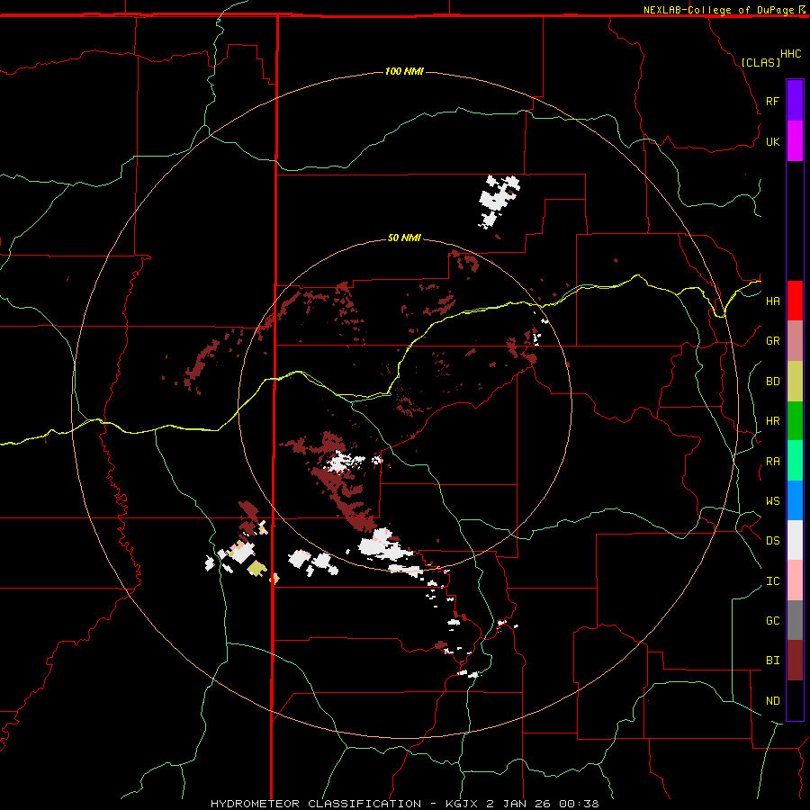The image size is (810, 810).
Task: Click the GR legend label text
Action: (x=772, y=341)
